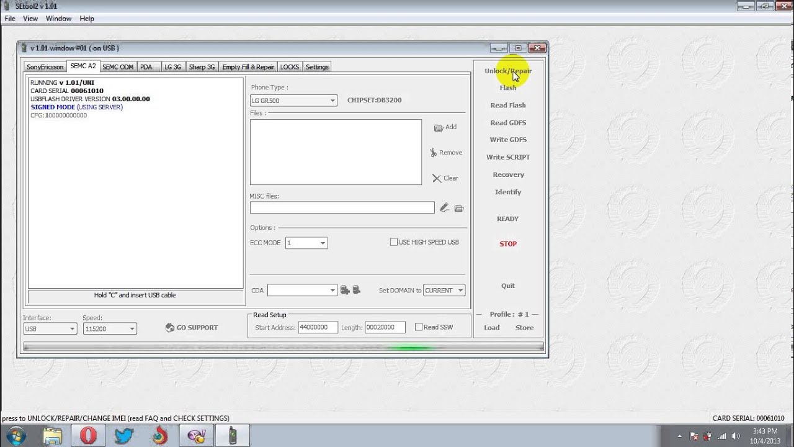Click Write GDFS button
The width and height of the screenshot is (794, 447).
pos(508,140)
